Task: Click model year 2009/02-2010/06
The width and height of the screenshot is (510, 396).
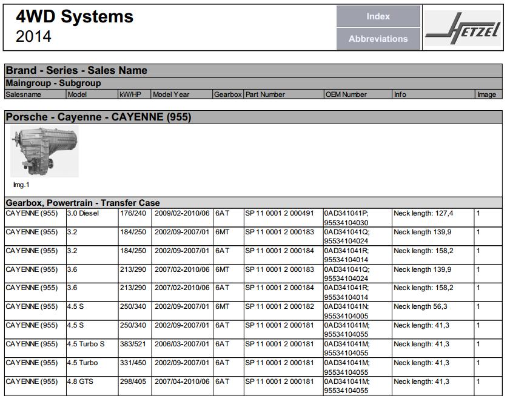Action: tap(182, 213)
